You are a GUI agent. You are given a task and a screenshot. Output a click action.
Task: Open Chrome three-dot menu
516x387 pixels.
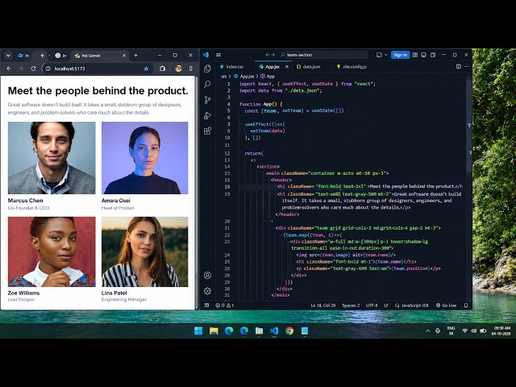pos(191,69)
